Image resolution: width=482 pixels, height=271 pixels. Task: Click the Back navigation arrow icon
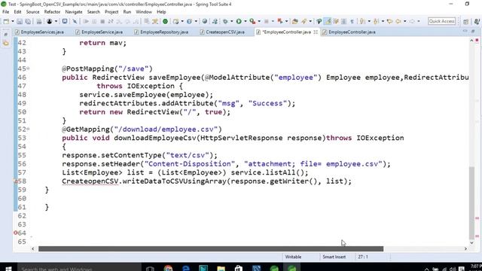398,21
